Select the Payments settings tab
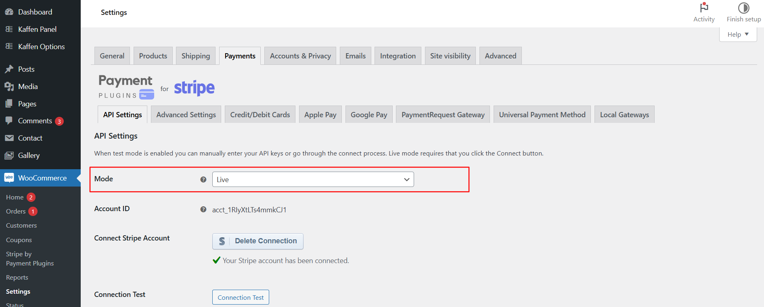The height and width of the screenshot is (307, 764). point(240,56)
